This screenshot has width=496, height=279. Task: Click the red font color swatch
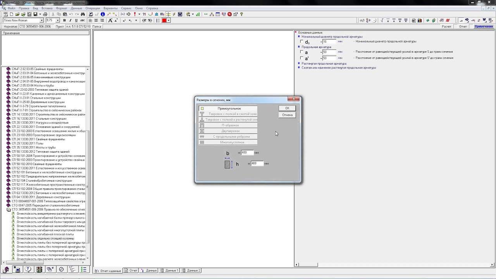(x=164, y=20)
